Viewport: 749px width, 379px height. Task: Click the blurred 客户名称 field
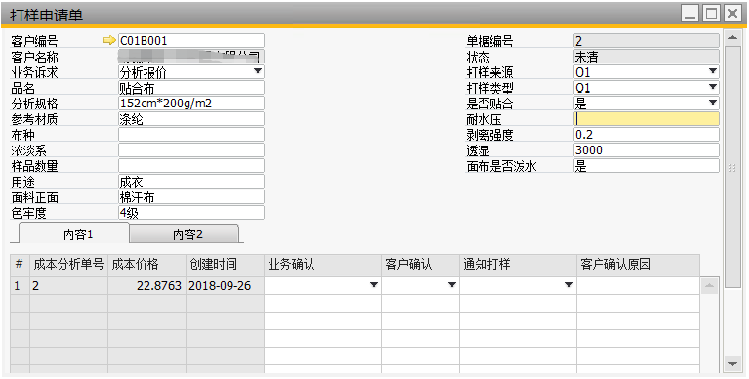191,57
